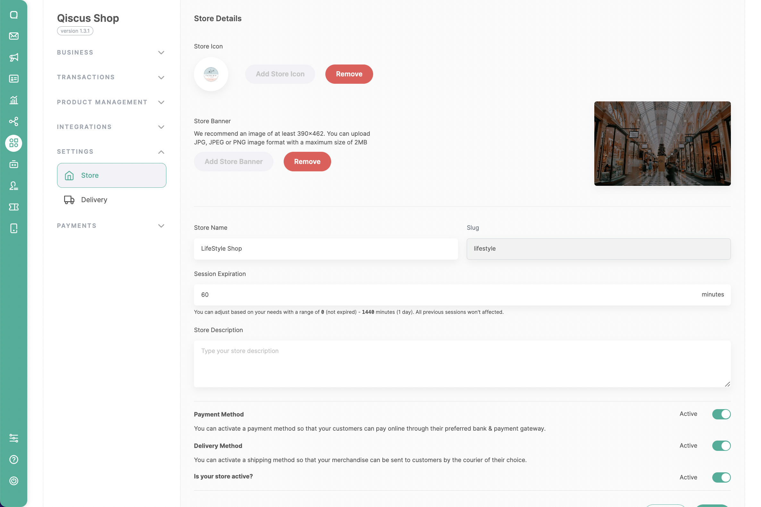Image resolution: width=761 pixels, height=507 pixels.
Task: Expand the Product Management section
Action: [x=111, y=102]
